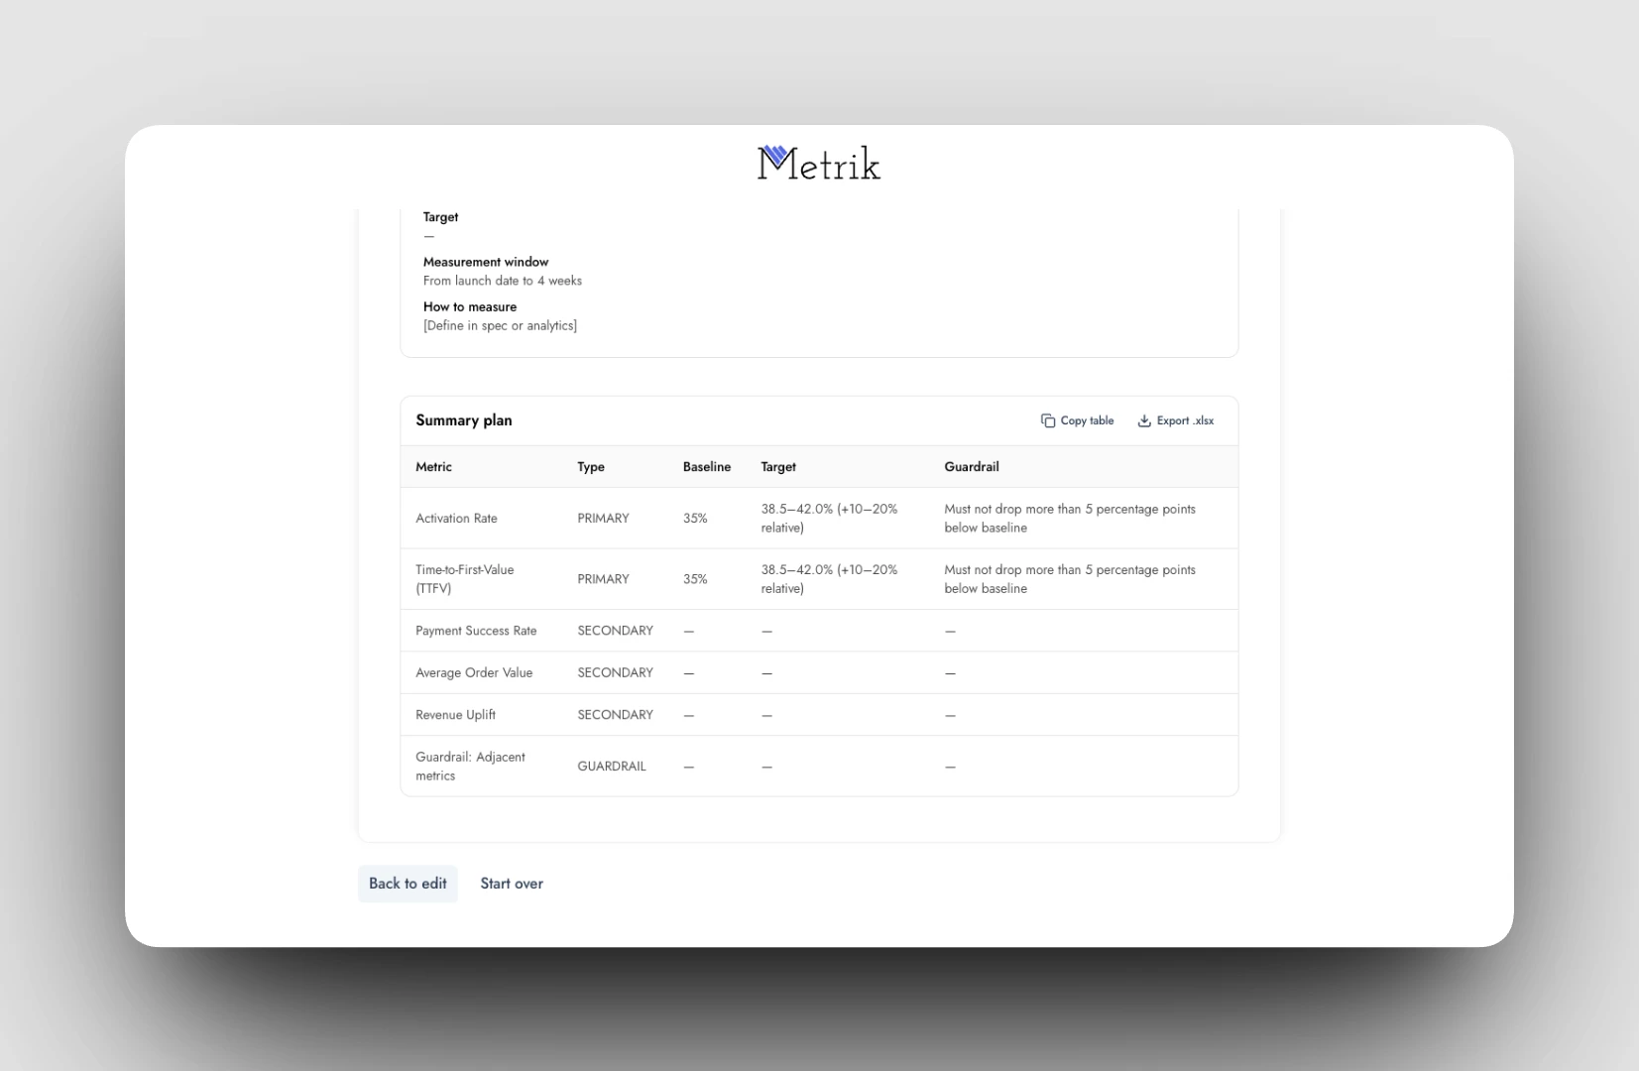Click SECONDARY type in Payment Success Rate row
1639x1071 pixels.
pos(615,631)
